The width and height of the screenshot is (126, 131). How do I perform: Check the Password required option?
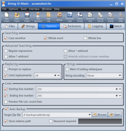click(x=51, y=121)
